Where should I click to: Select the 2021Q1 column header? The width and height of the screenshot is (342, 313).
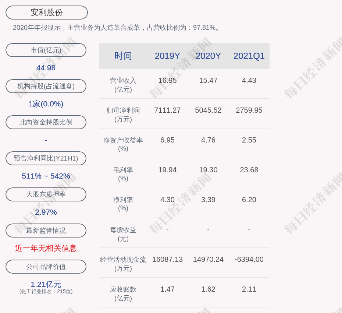pos(249,56)
